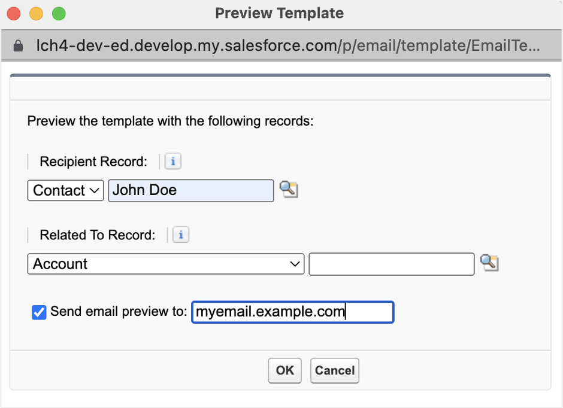Click the 'Preview Template' window title
The image size is (563, 408).
(x=279, y=13)
